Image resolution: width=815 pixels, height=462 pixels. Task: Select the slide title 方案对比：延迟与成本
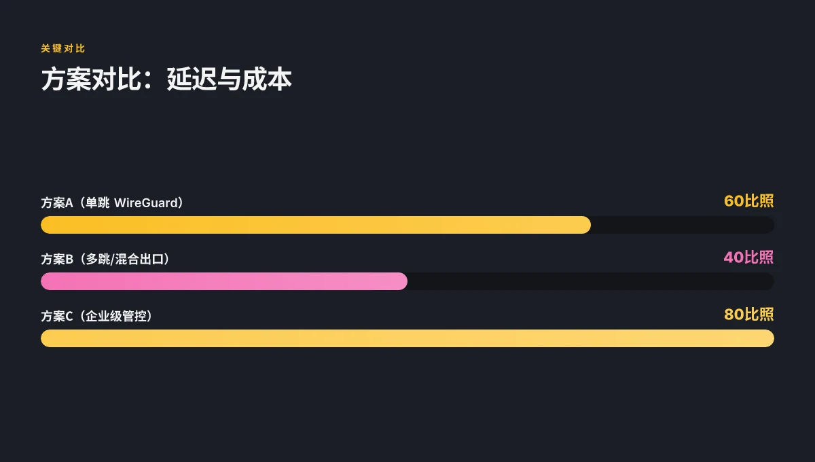point(166,79)
